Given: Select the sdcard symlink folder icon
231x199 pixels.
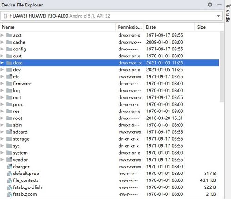Looking at the screenshot, I should point(9,132).
